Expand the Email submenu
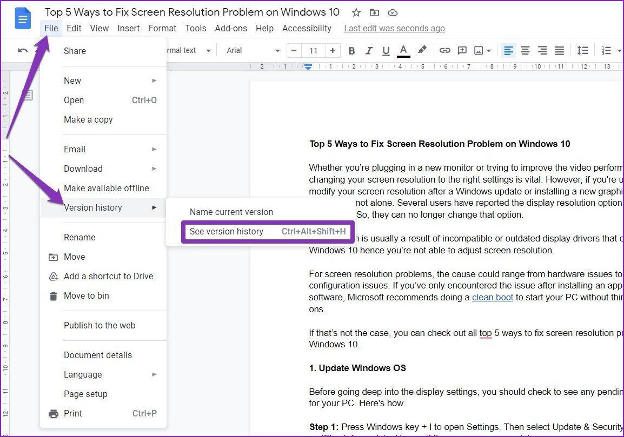 click(x=103, y=149)
